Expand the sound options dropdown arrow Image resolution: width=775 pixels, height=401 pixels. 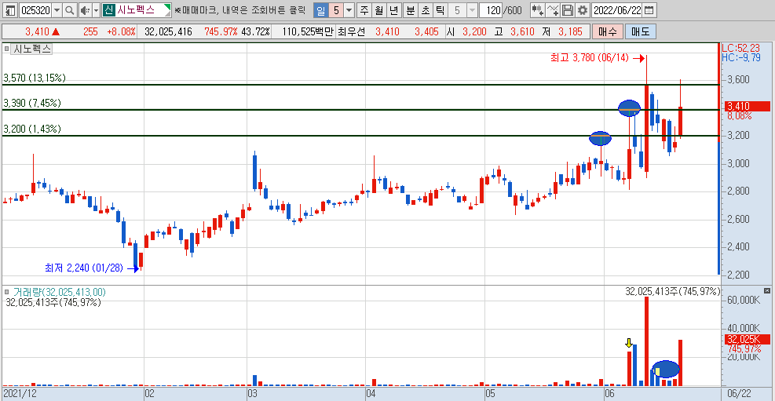tap(96, 10)
